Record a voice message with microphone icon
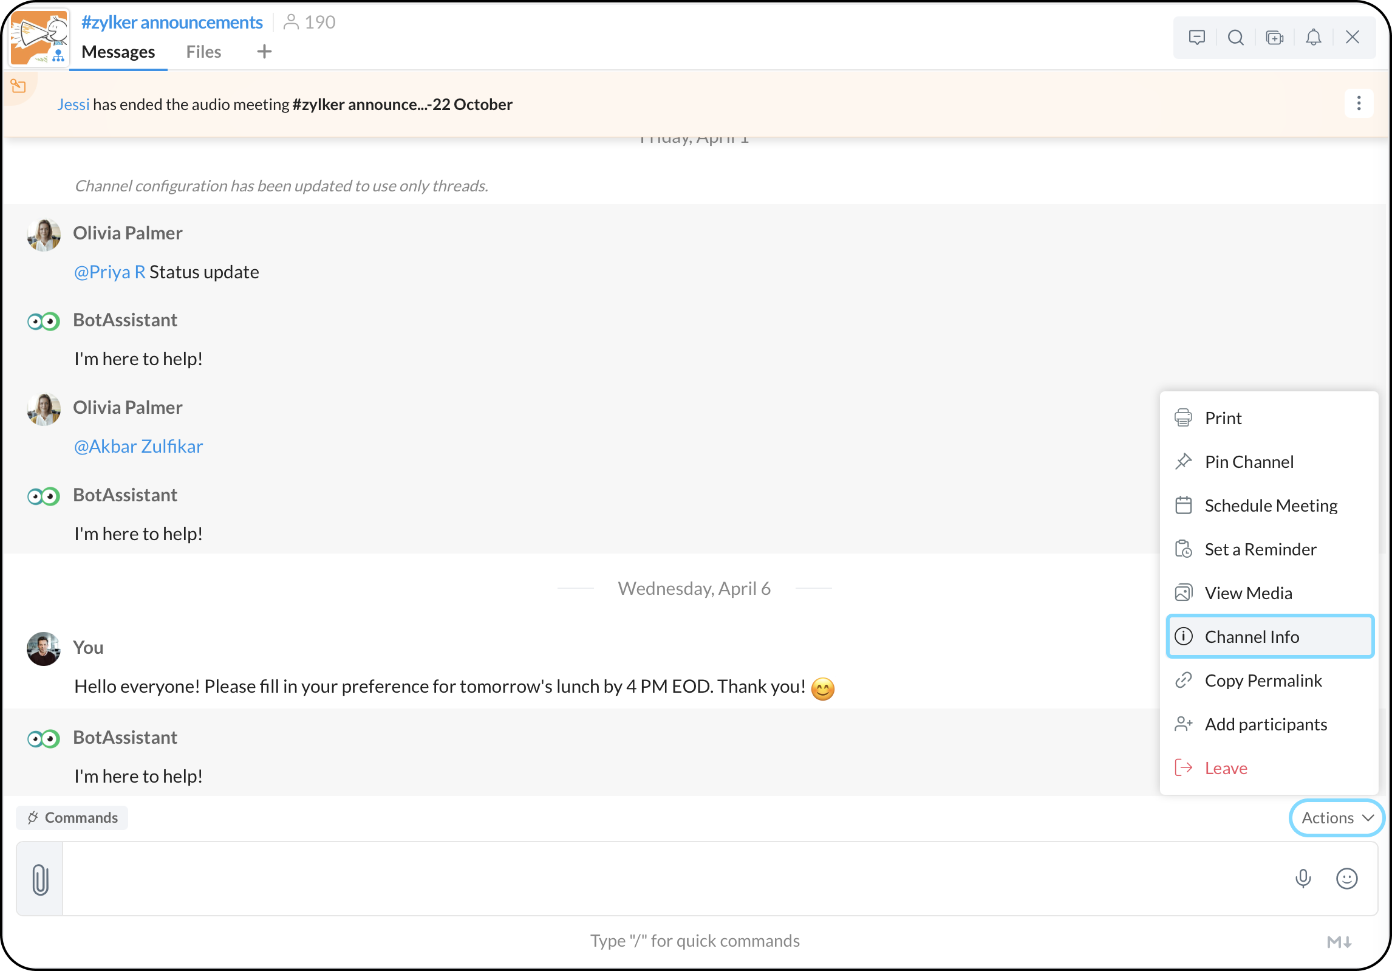Screen dimensions: 1392x971 pos(1303,879)
